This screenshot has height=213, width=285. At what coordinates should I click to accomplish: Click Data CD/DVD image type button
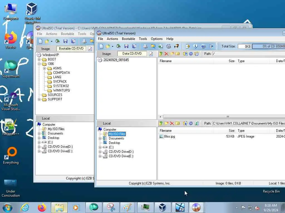click(x=132, y=54)
